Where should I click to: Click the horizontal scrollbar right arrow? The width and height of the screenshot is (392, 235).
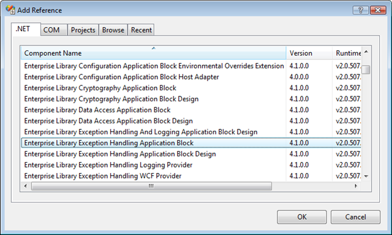(x=356, y=186)
